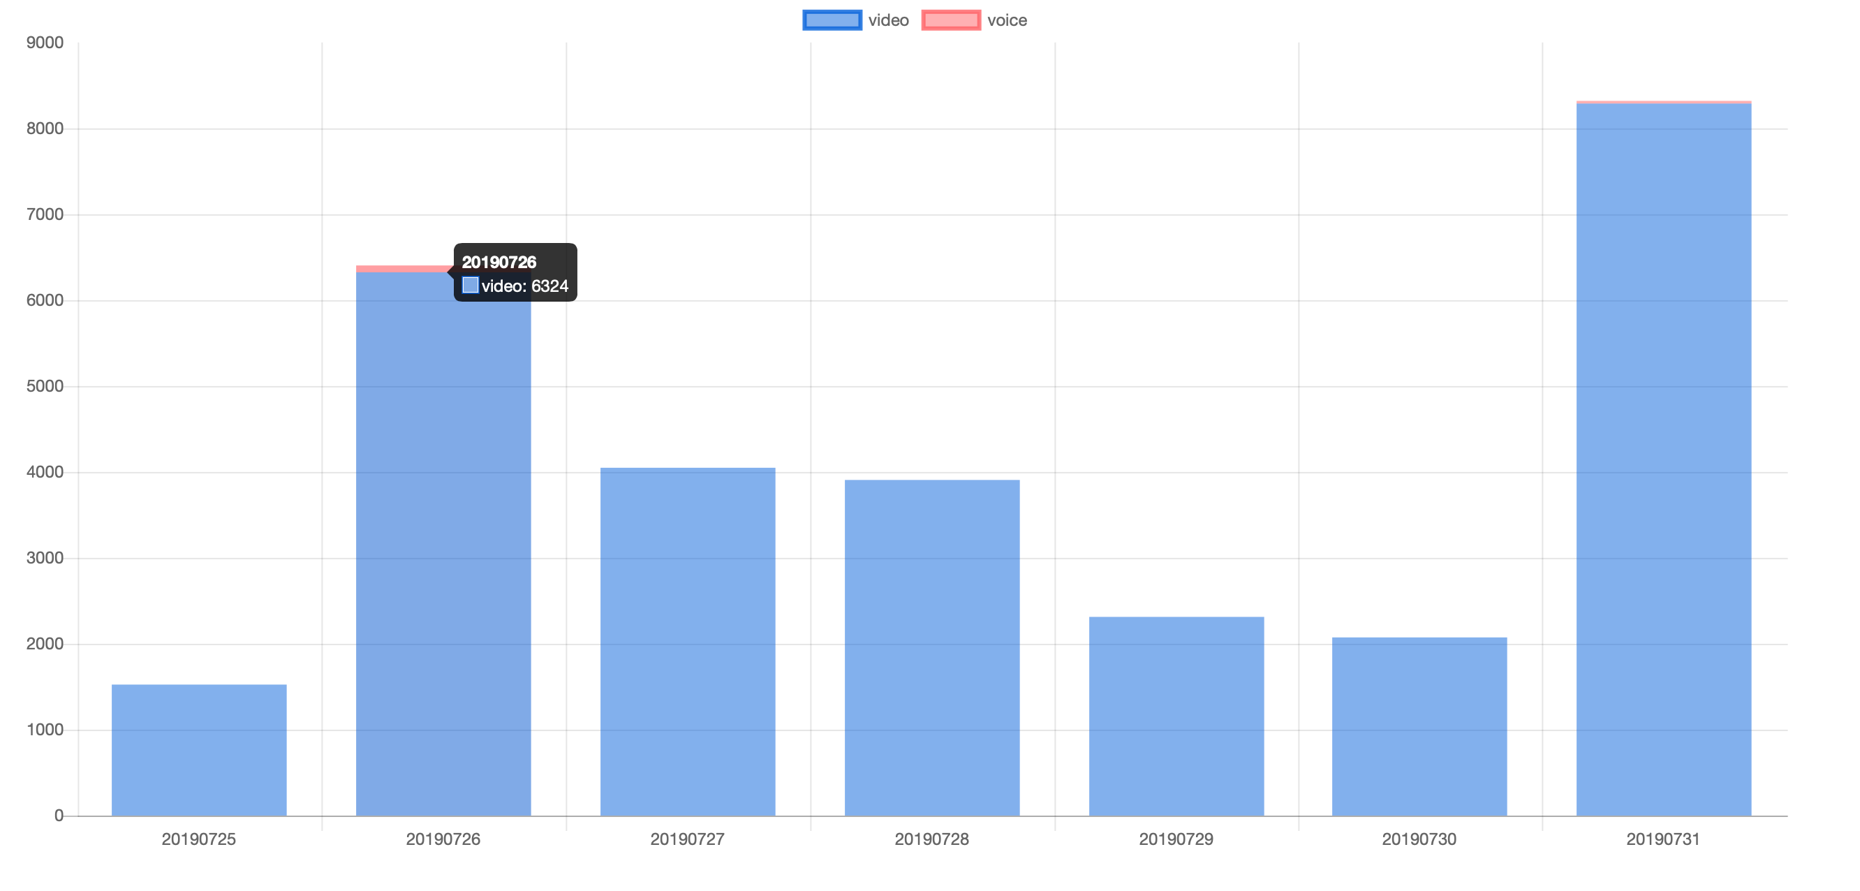Click y-axis label 6000
This screenshot has width=1860, height=891.
pos(45,300)
